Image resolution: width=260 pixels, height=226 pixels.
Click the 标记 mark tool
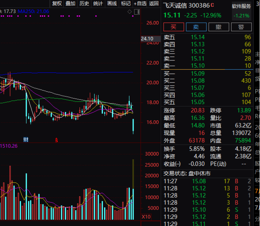pyautogui.click(x=126, y=4)
